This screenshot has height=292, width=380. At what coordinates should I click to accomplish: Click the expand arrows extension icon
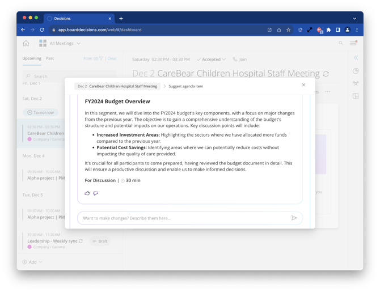click(x=310, y=30)
